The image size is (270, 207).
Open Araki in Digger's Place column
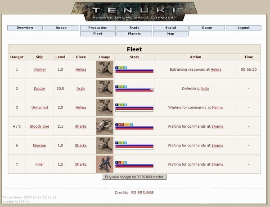pyautogui.click(x=81, y=89)
